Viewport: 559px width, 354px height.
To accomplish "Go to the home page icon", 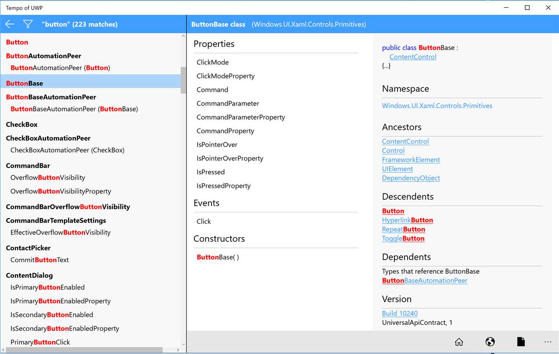I will point(459,342).
